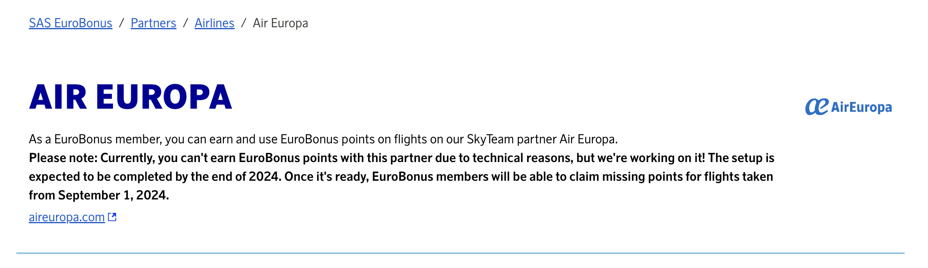Click the AIR EUROPA page heading
The width and height of the screenshot is (928, 268).
(x=131, y=97)
